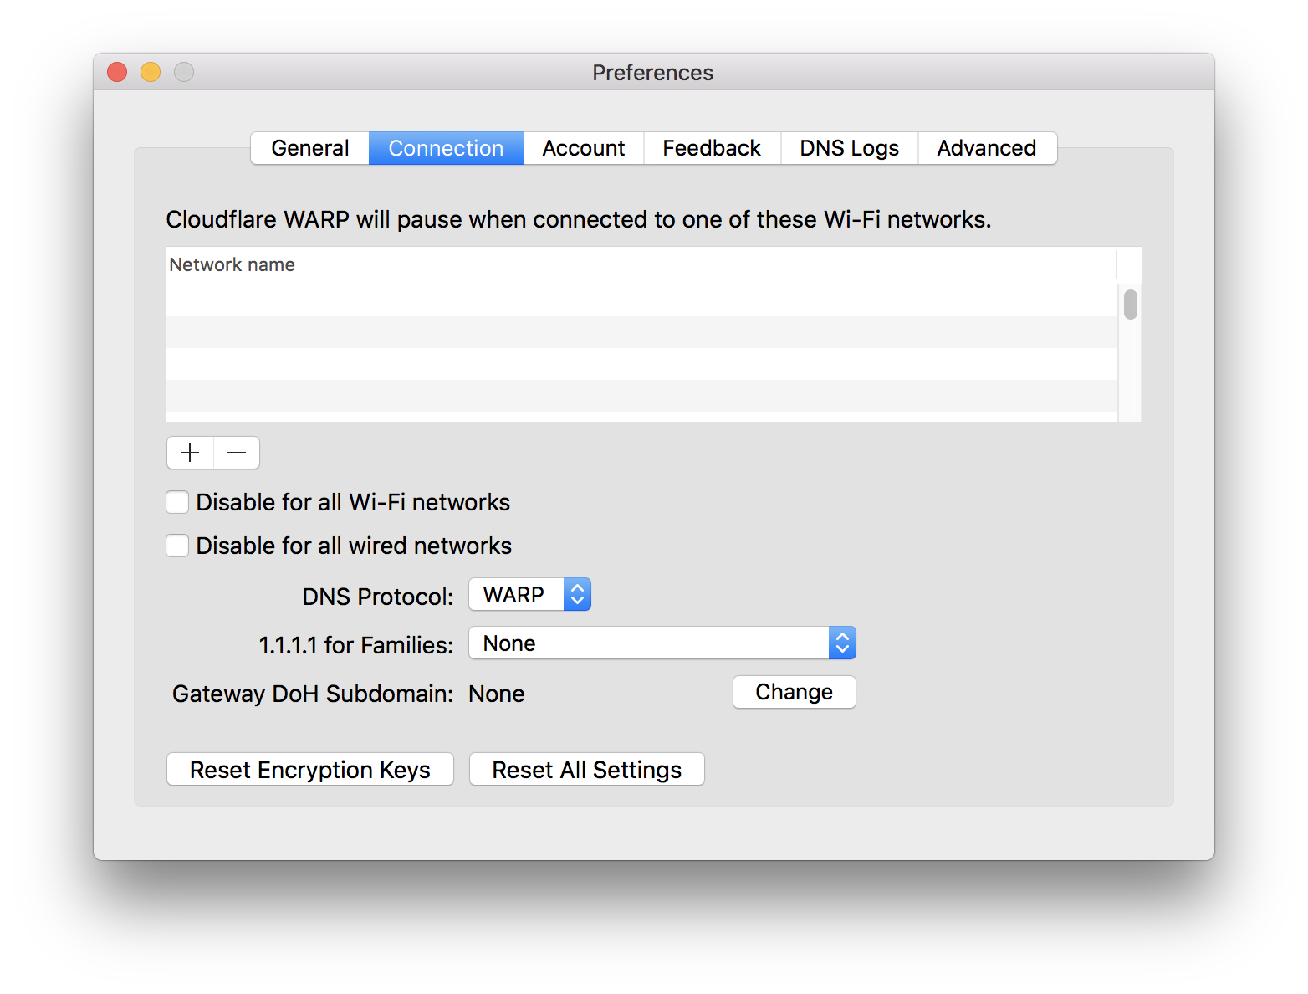The height and width of the screenshot is (994, 1308).
Task: Open the Account tab
Action: pyautogui.click(x=584, y=148)
